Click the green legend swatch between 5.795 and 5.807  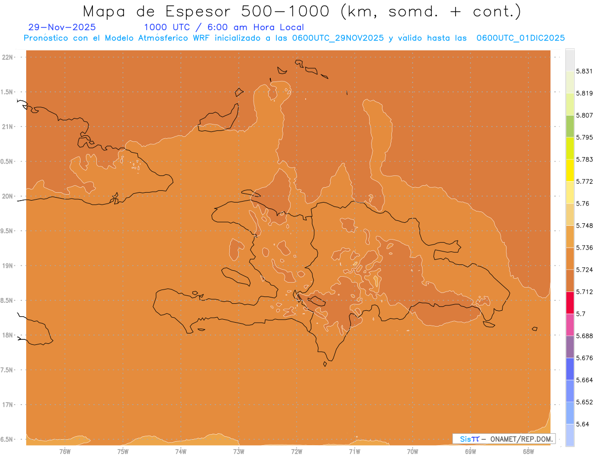click(570, 126)
